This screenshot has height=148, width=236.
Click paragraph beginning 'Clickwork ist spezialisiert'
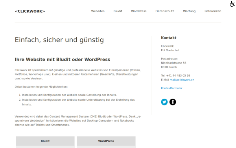tap(77, 74)
